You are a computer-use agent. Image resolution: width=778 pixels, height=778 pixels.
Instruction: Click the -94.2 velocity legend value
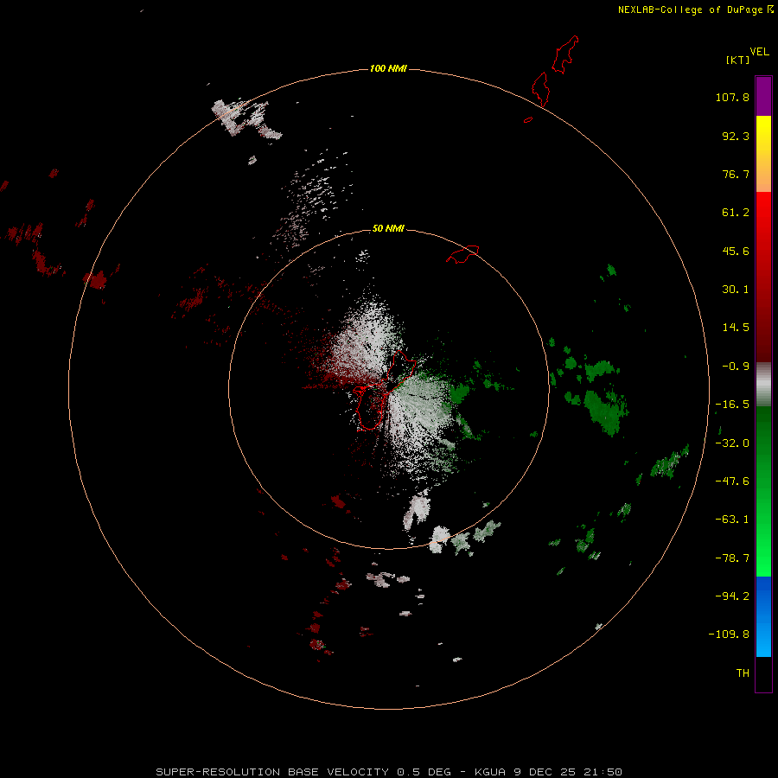tap(732, 596)
